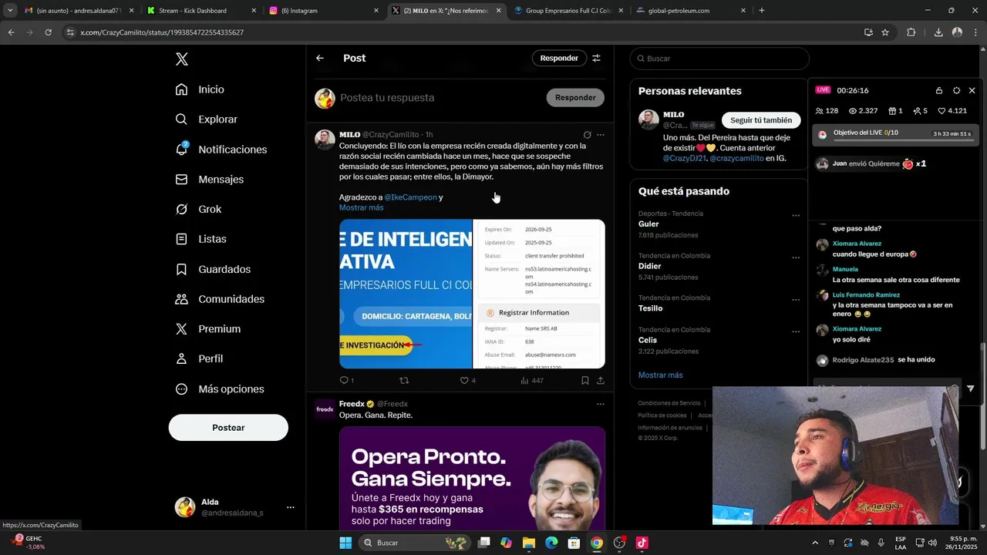Toggle the lock icon in the LIVE panel
The image size is (987, 555).
pyautogui.click(x=939, y=90)
